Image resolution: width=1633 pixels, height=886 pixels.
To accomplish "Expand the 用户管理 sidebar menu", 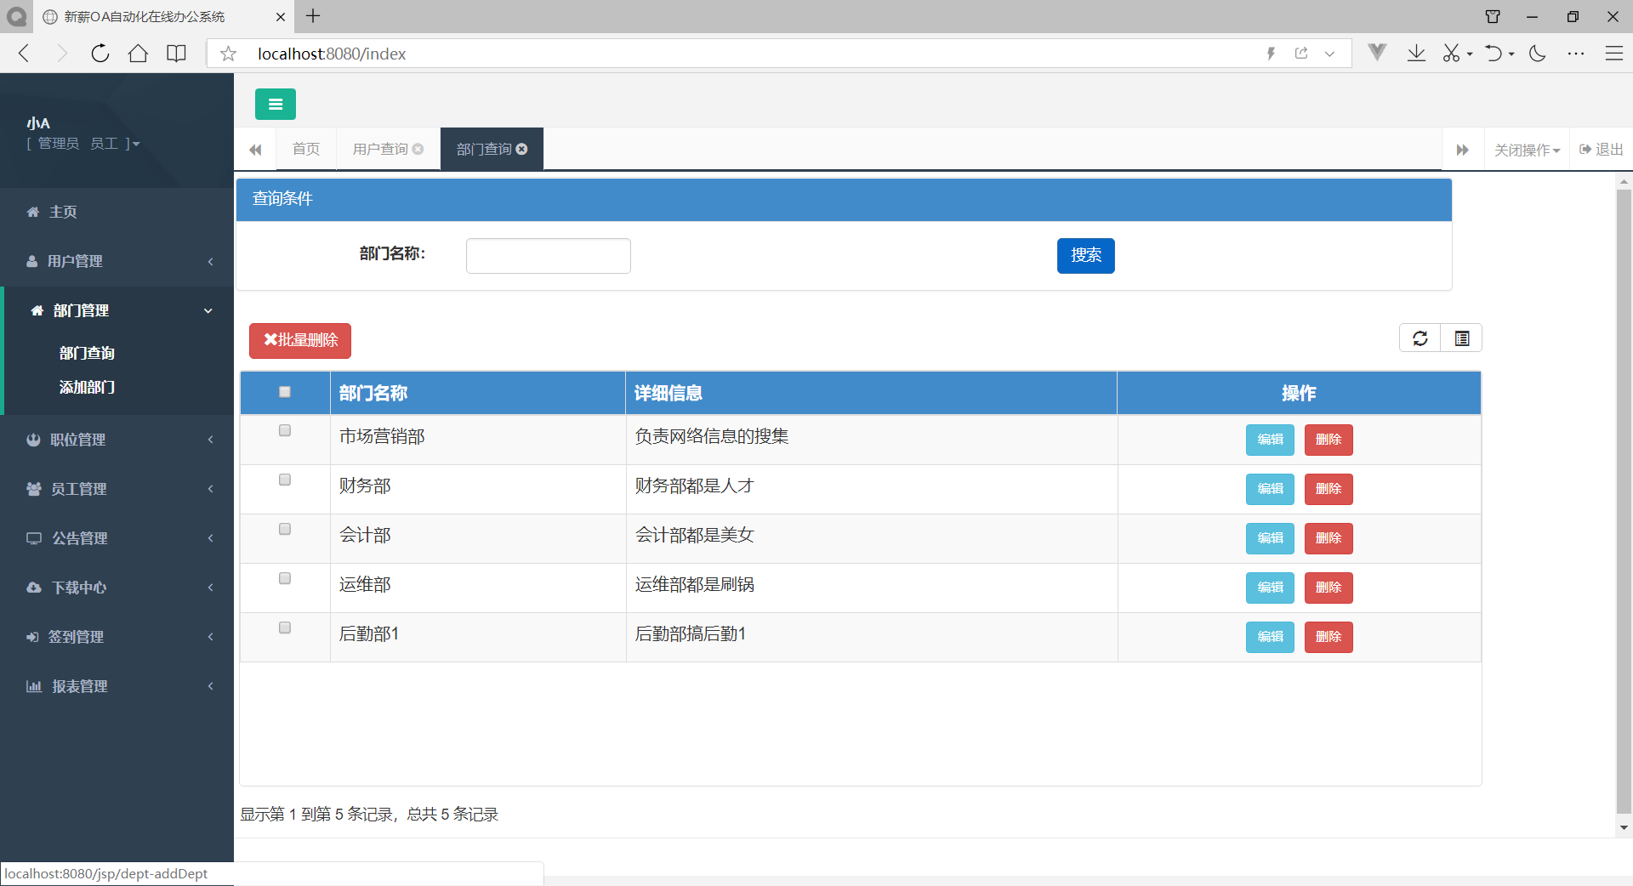I will [x=117, y=261].
